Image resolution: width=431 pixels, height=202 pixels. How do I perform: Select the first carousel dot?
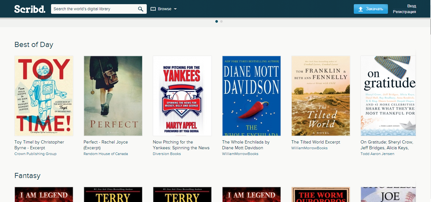[x=217, y=21]
